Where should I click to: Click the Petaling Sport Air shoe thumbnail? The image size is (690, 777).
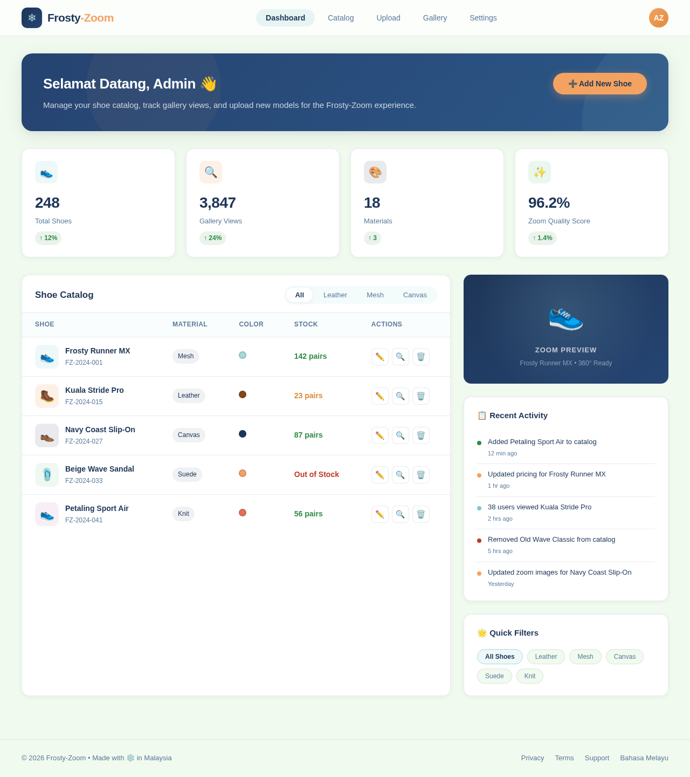[46, 514]
